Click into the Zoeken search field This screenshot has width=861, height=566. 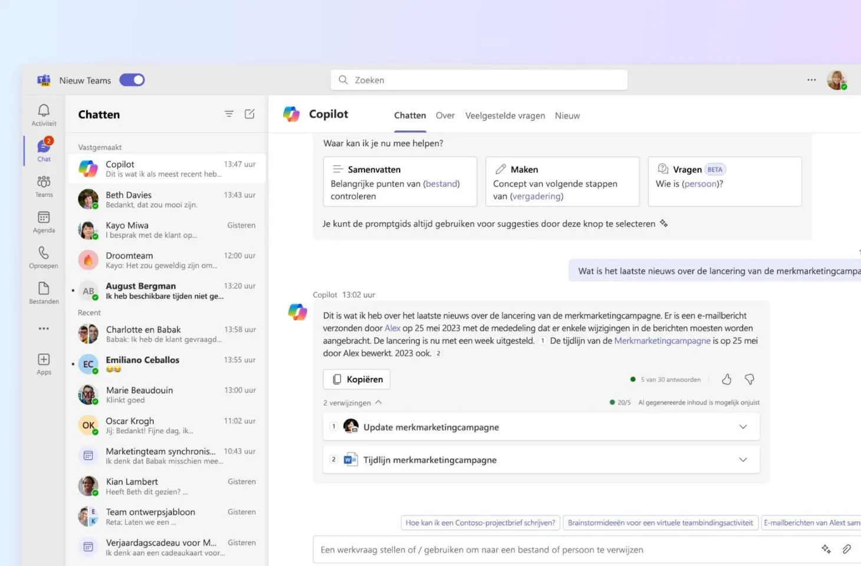(x=479, y=80)
